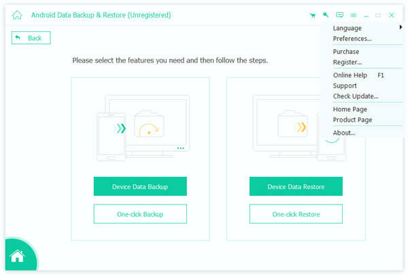The width and height of the screenshot is (408, 276).
Task: Choose One-click Restore
Action: click(x=296, y=214)
